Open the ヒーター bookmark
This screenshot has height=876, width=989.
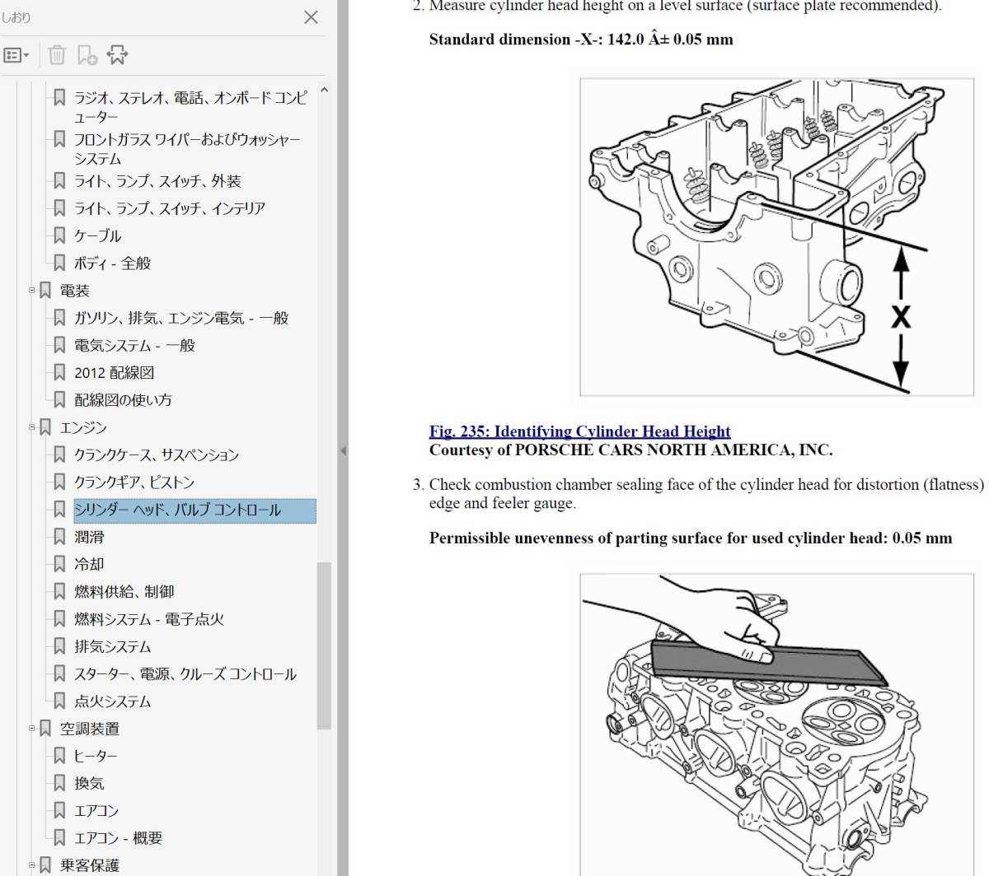click(x=96, y=756)
